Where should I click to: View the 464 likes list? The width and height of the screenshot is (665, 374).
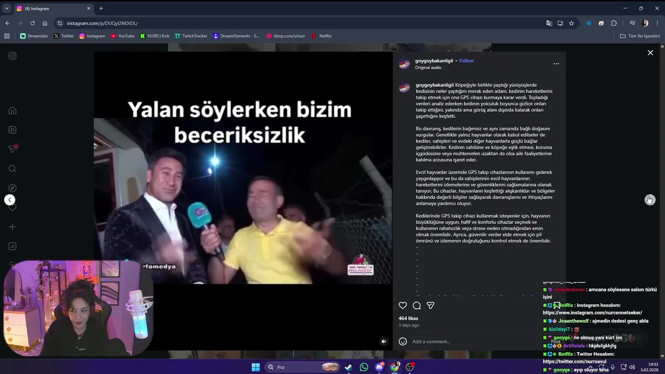408,318
